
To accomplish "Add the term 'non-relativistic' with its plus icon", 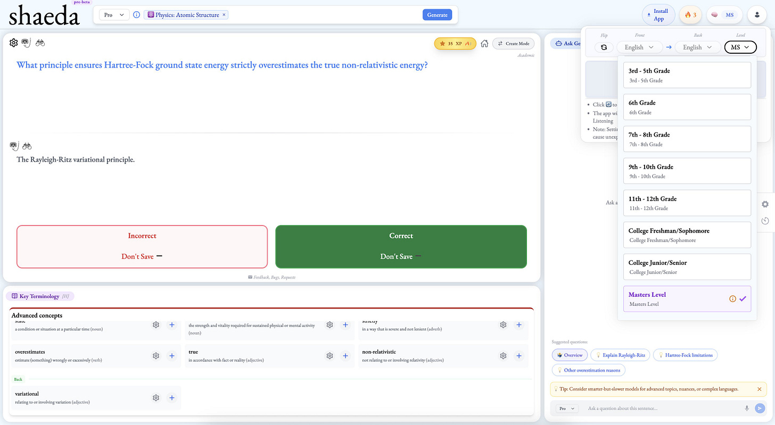I will [519, 356].
